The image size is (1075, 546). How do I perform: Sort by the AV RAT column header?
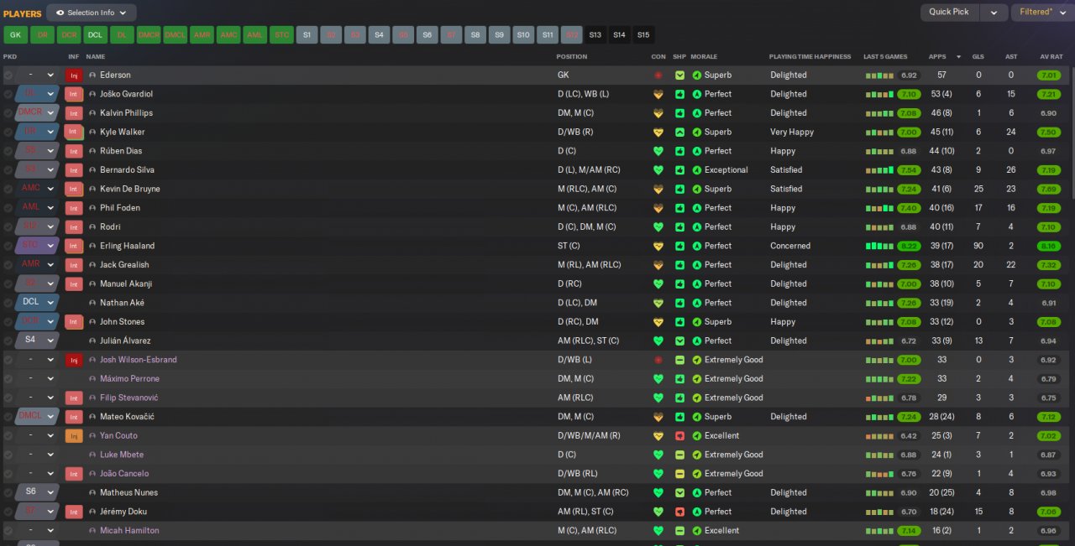click(x=1051, y=57)
